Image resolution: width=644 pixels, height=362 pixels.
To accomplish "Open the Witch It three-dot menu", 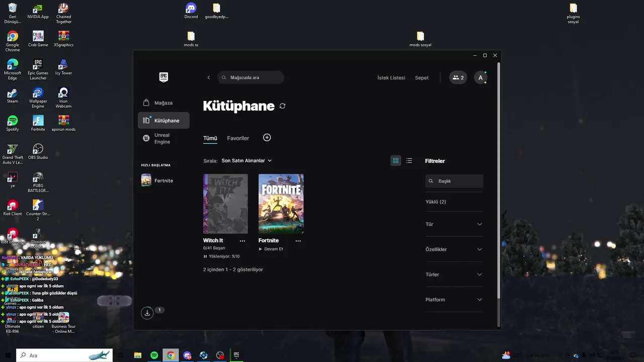I will coord(243,241).
